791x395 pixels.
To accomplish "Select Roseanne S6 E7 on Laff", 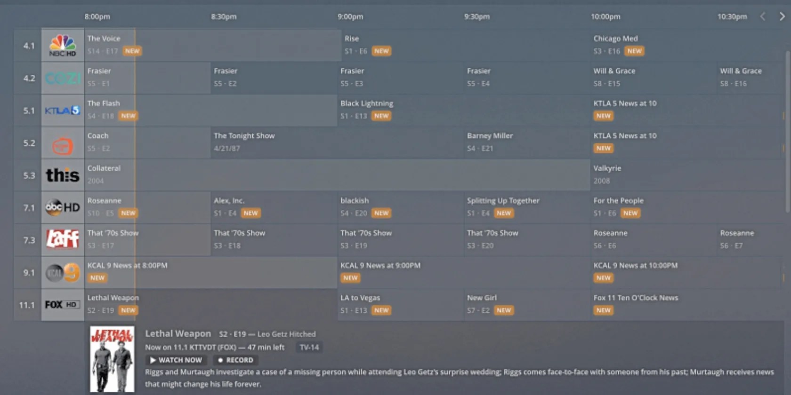I will point(751,240).
